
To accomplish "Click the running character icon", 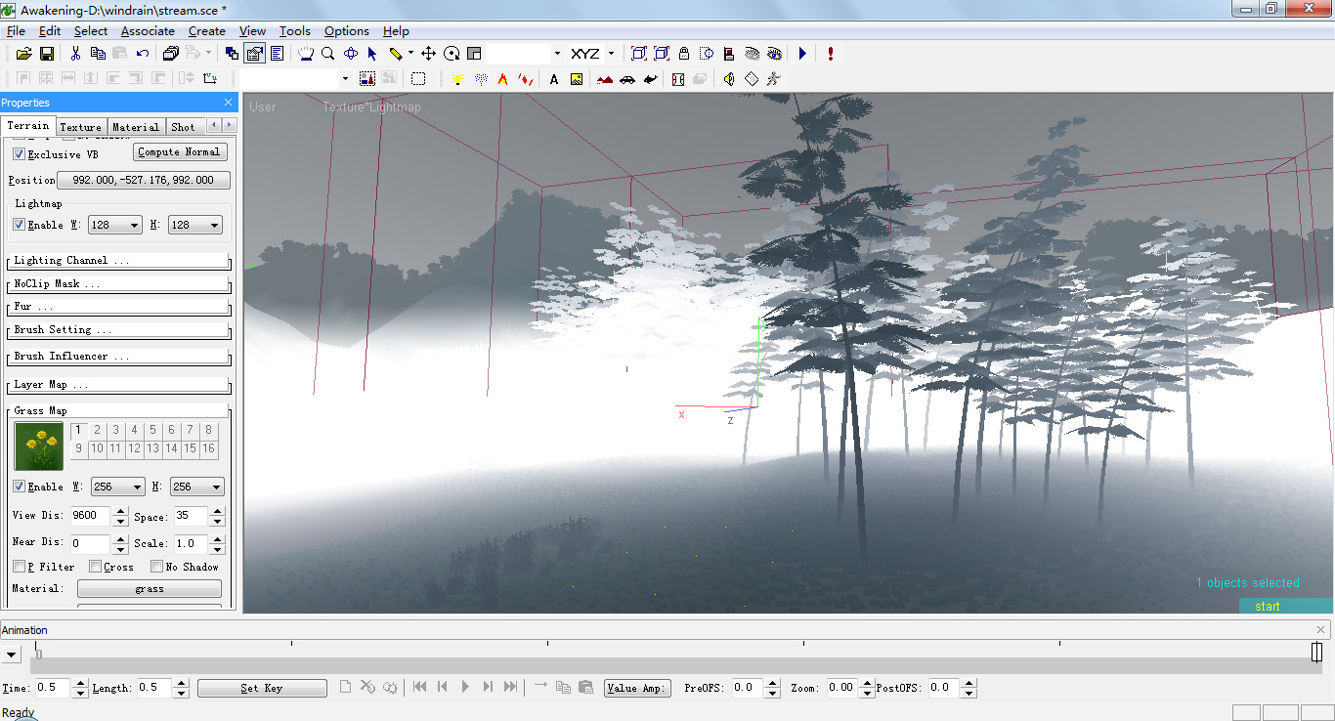I will point(773,78).
